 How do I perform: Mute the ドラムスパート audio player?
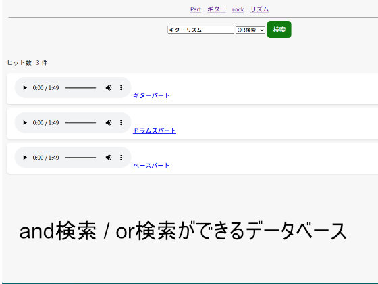tap(109, 122)
